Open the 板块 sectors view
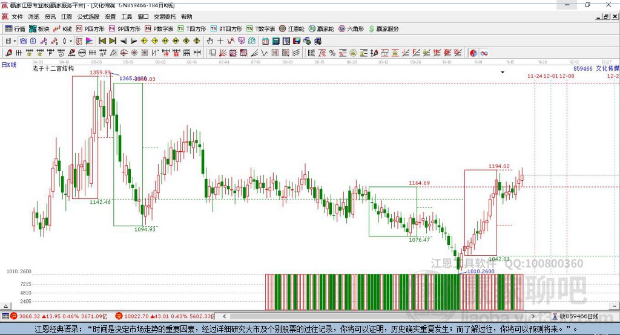Image resolution: width=620 pixels, height=335 pixels. tap(39, 29)
